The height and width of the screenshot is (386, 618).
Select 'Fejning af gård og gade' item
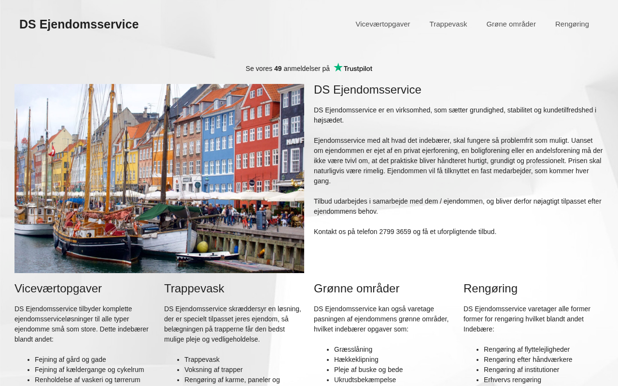click(x=70, y=359)
